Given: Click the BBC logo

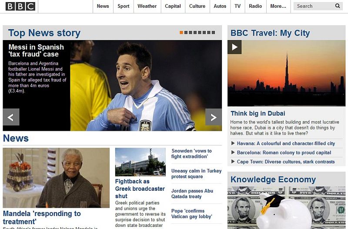Looking at the screenshot, I should 20,6.
